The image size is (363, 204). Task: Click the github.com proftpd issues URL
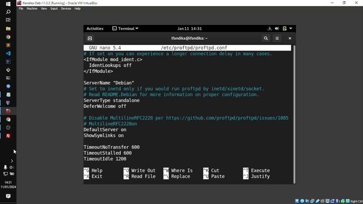click(x=227, y=118)
